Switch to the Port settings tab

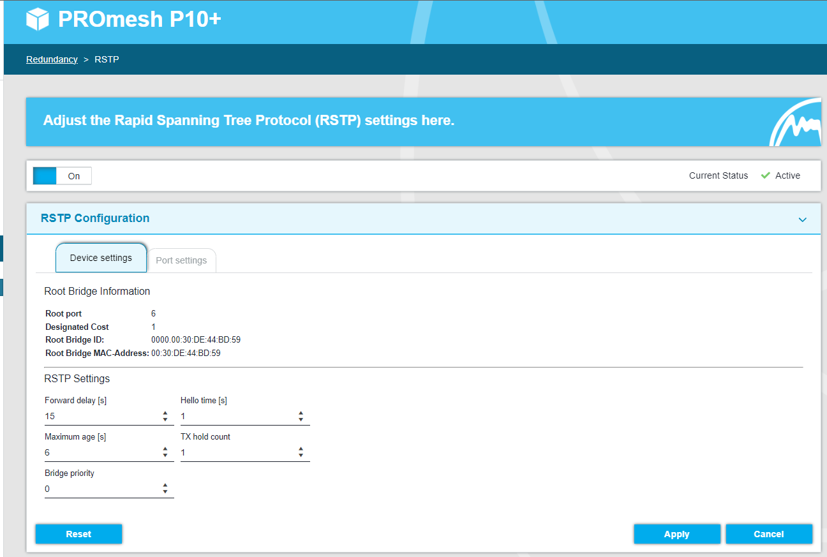tap(181, 260)
